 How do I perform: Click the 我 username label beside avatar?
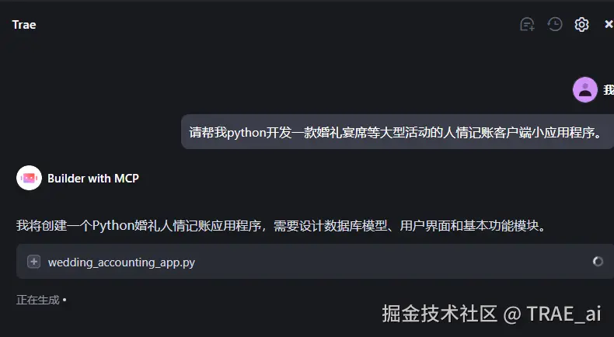(x=609, y=89)
